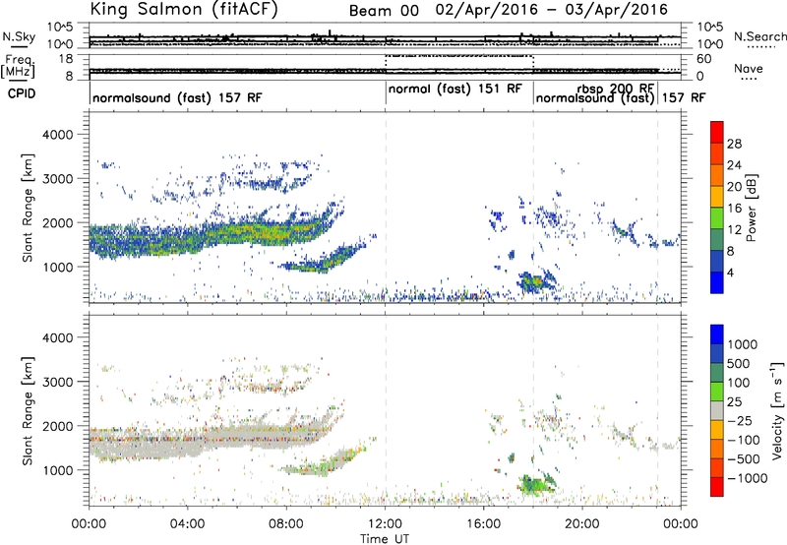787x545 pixels.
Task: Click the 2000 tick on the velocity panel axis
Action: [58, 426]
